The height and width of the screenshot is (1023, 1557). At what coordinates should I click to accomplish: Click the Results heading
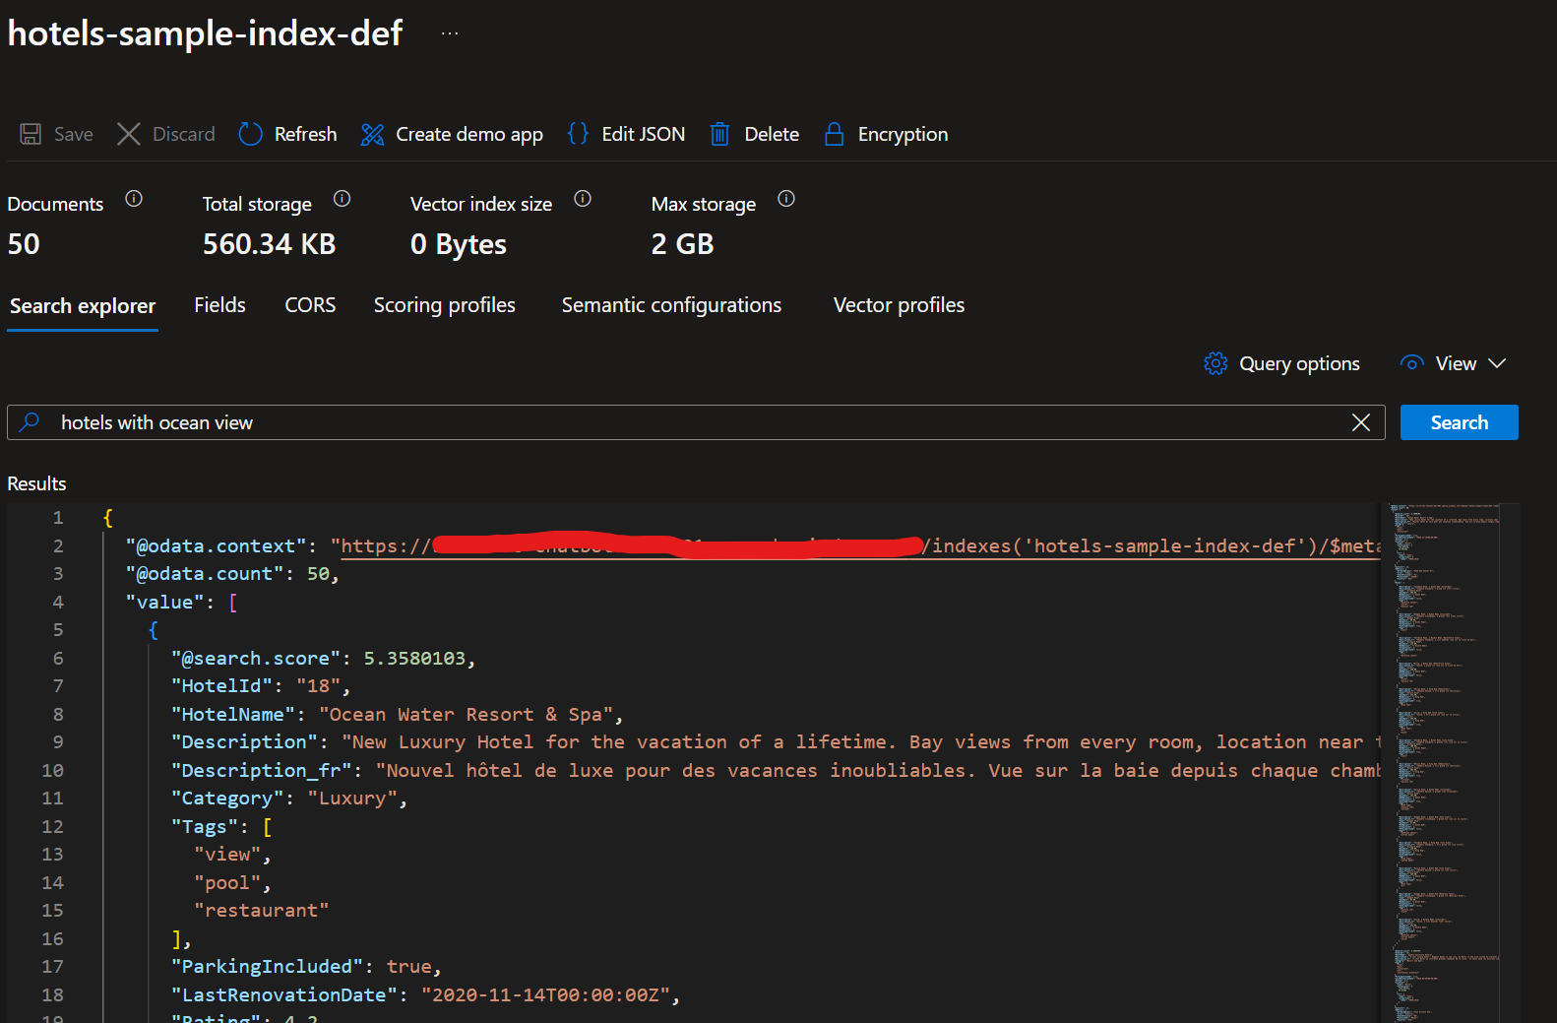[x=36, y=483]
